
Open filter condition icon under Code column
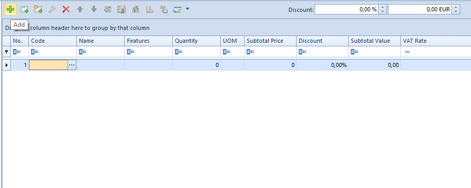point(35,52)
